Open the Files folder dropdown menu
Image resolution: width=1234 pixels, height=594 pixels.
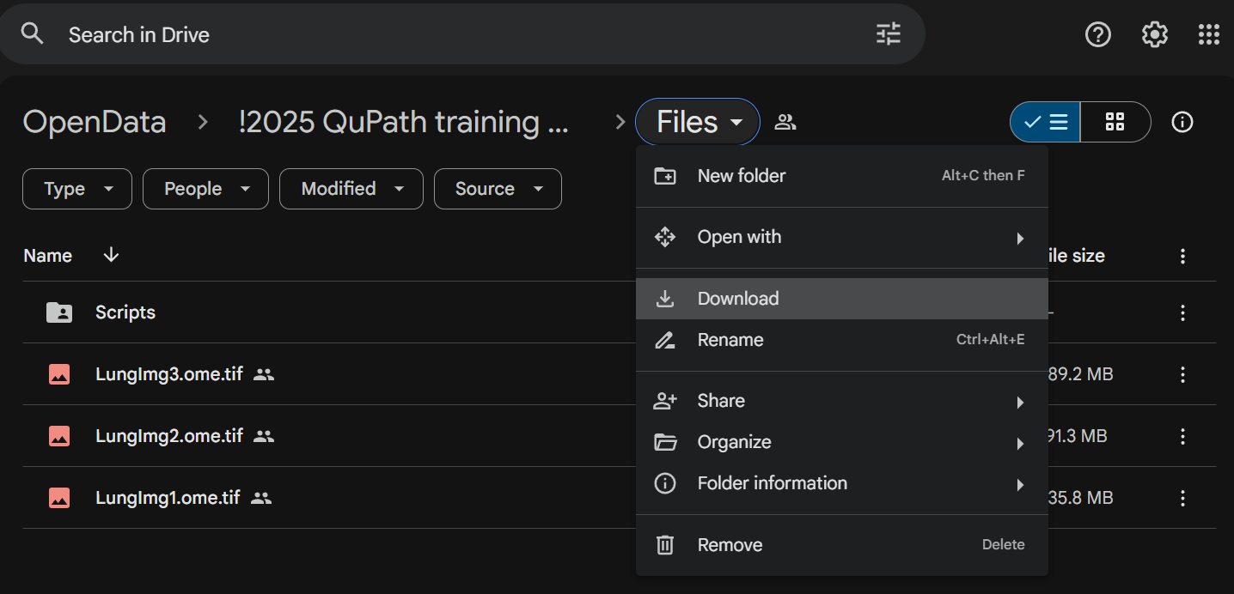[x=698, y=122]
